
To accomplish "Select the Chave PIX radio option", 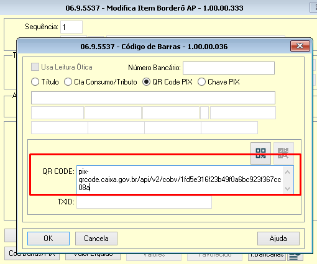I will (201, 82).
